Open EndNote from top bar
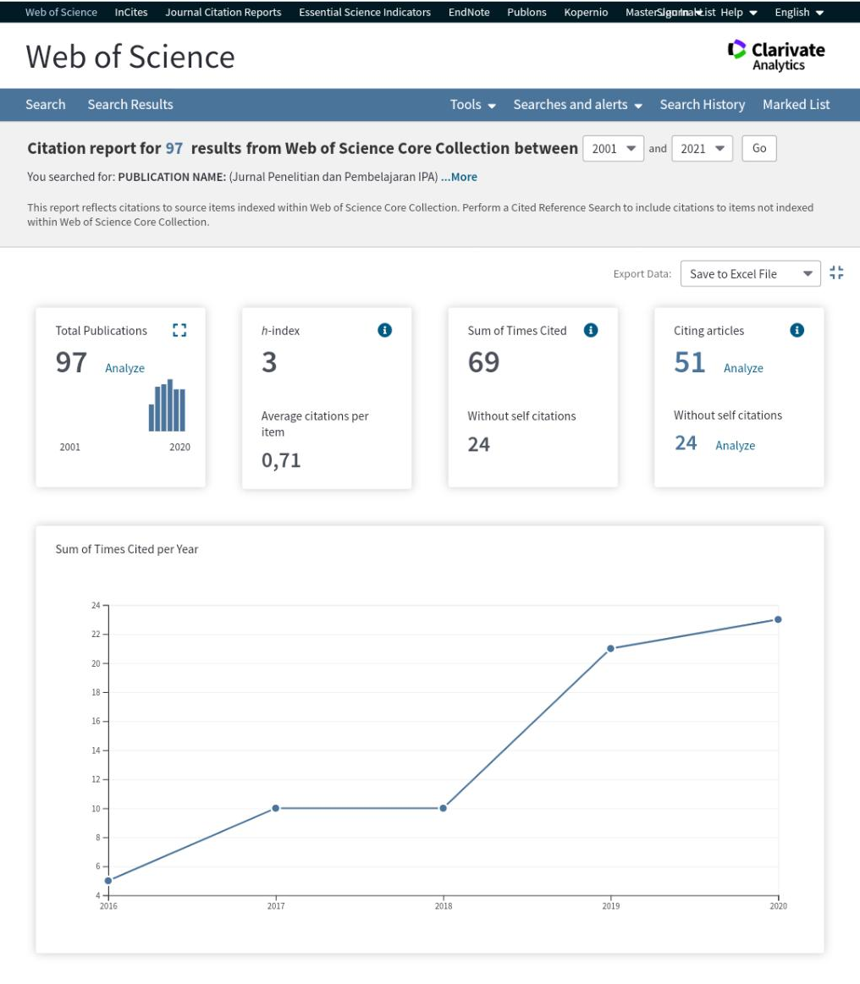 click(x=469, y=12)
